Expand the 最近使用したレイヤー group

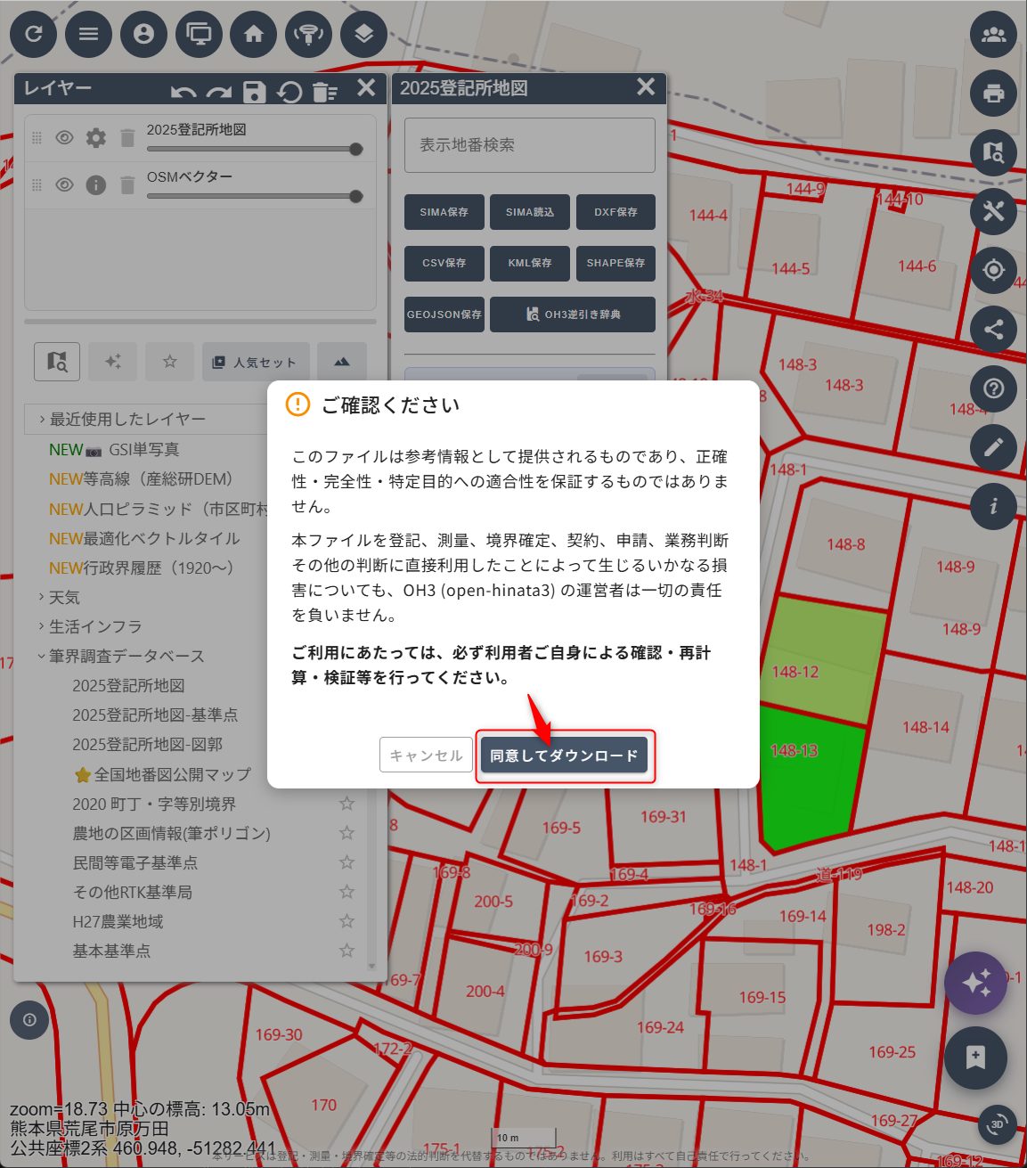(x=126, y=419)
